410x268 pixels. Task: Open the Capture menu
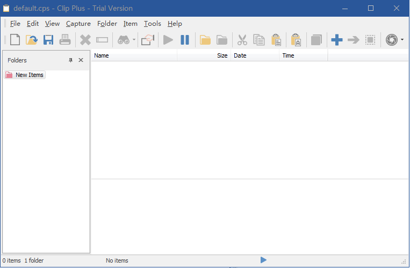(78, 24)
